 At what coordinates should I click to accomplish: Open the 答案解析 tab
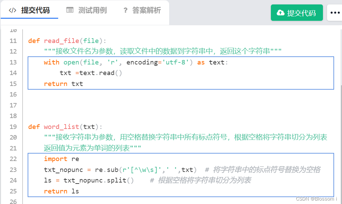pyautogui.click(x=142, y=10)
